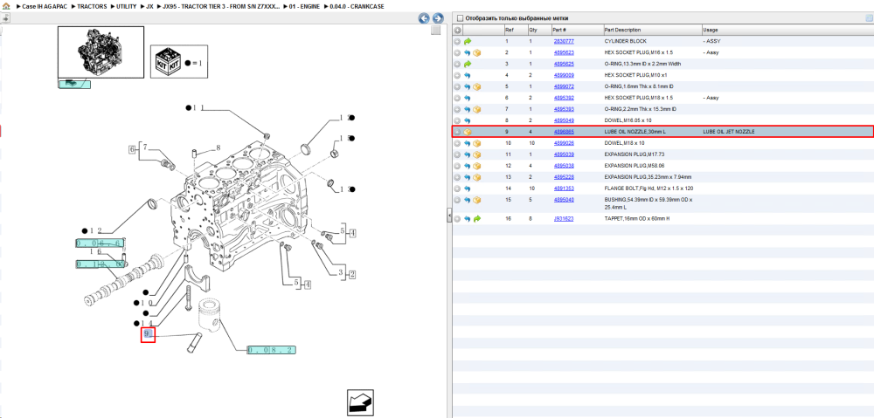Screen dimensions: 874x418
Task: Click the kit box icon in row Ref 2
Action: (x=476, y=53)
